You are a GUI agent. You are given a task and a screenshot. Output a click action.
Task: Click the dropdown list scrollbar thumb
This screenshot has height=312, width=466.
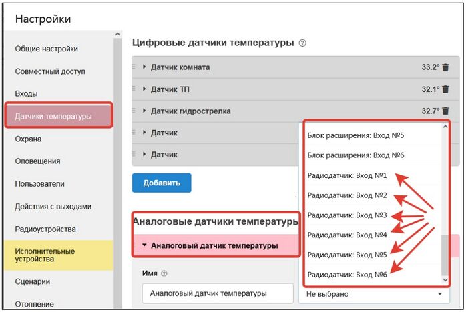click(445, 255)
